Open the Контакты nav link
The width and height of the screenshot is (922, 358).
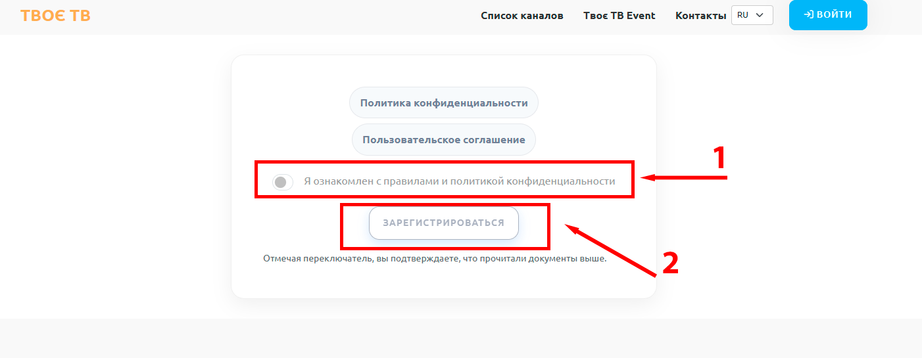(700, 15)
